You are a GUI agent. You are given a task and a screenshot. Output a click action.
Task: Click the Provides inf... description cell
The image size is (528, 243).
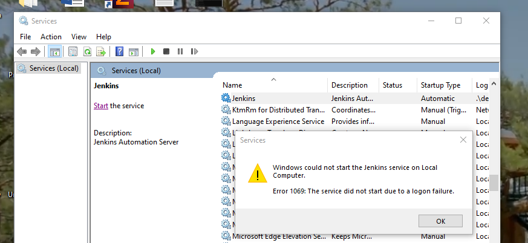click(x=353, y=121)
